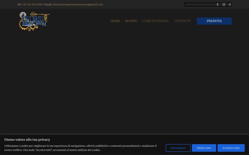Open the CONTATTI menu item
The height and width of the screenshot is (155, 249).
click(x=182, y=21)
